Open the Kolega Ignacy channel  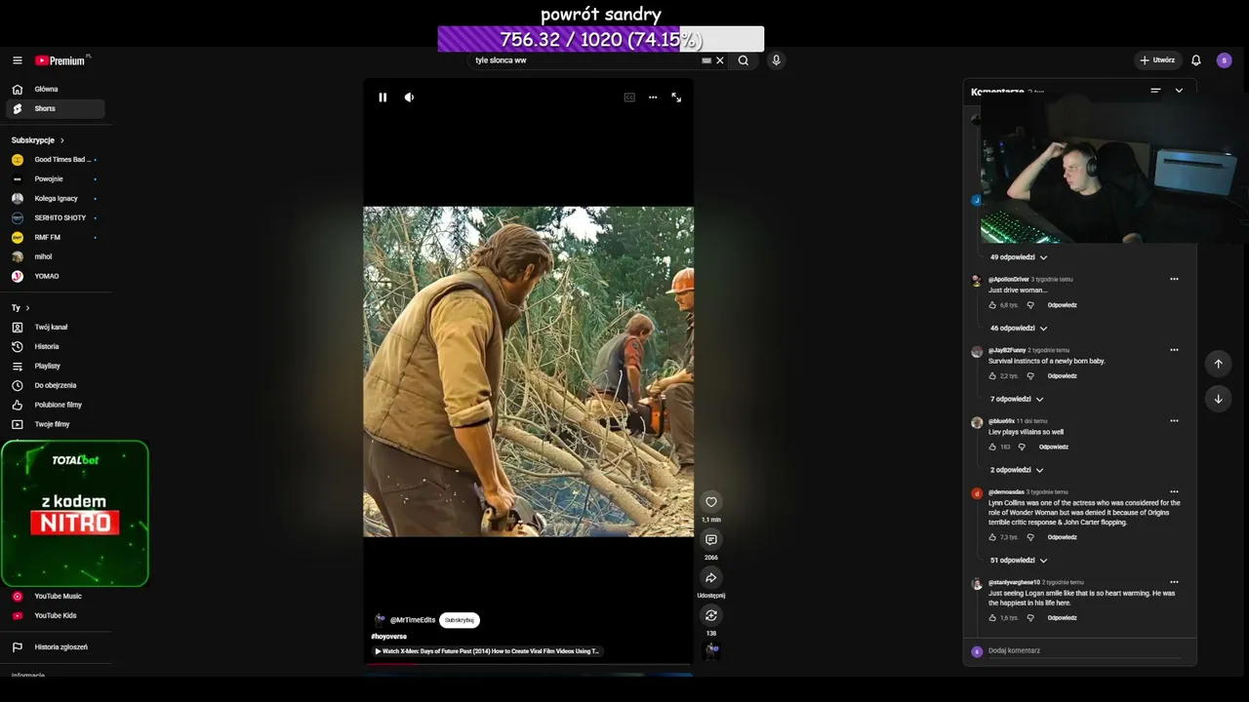pyautogui.click(x=56, y=198)
